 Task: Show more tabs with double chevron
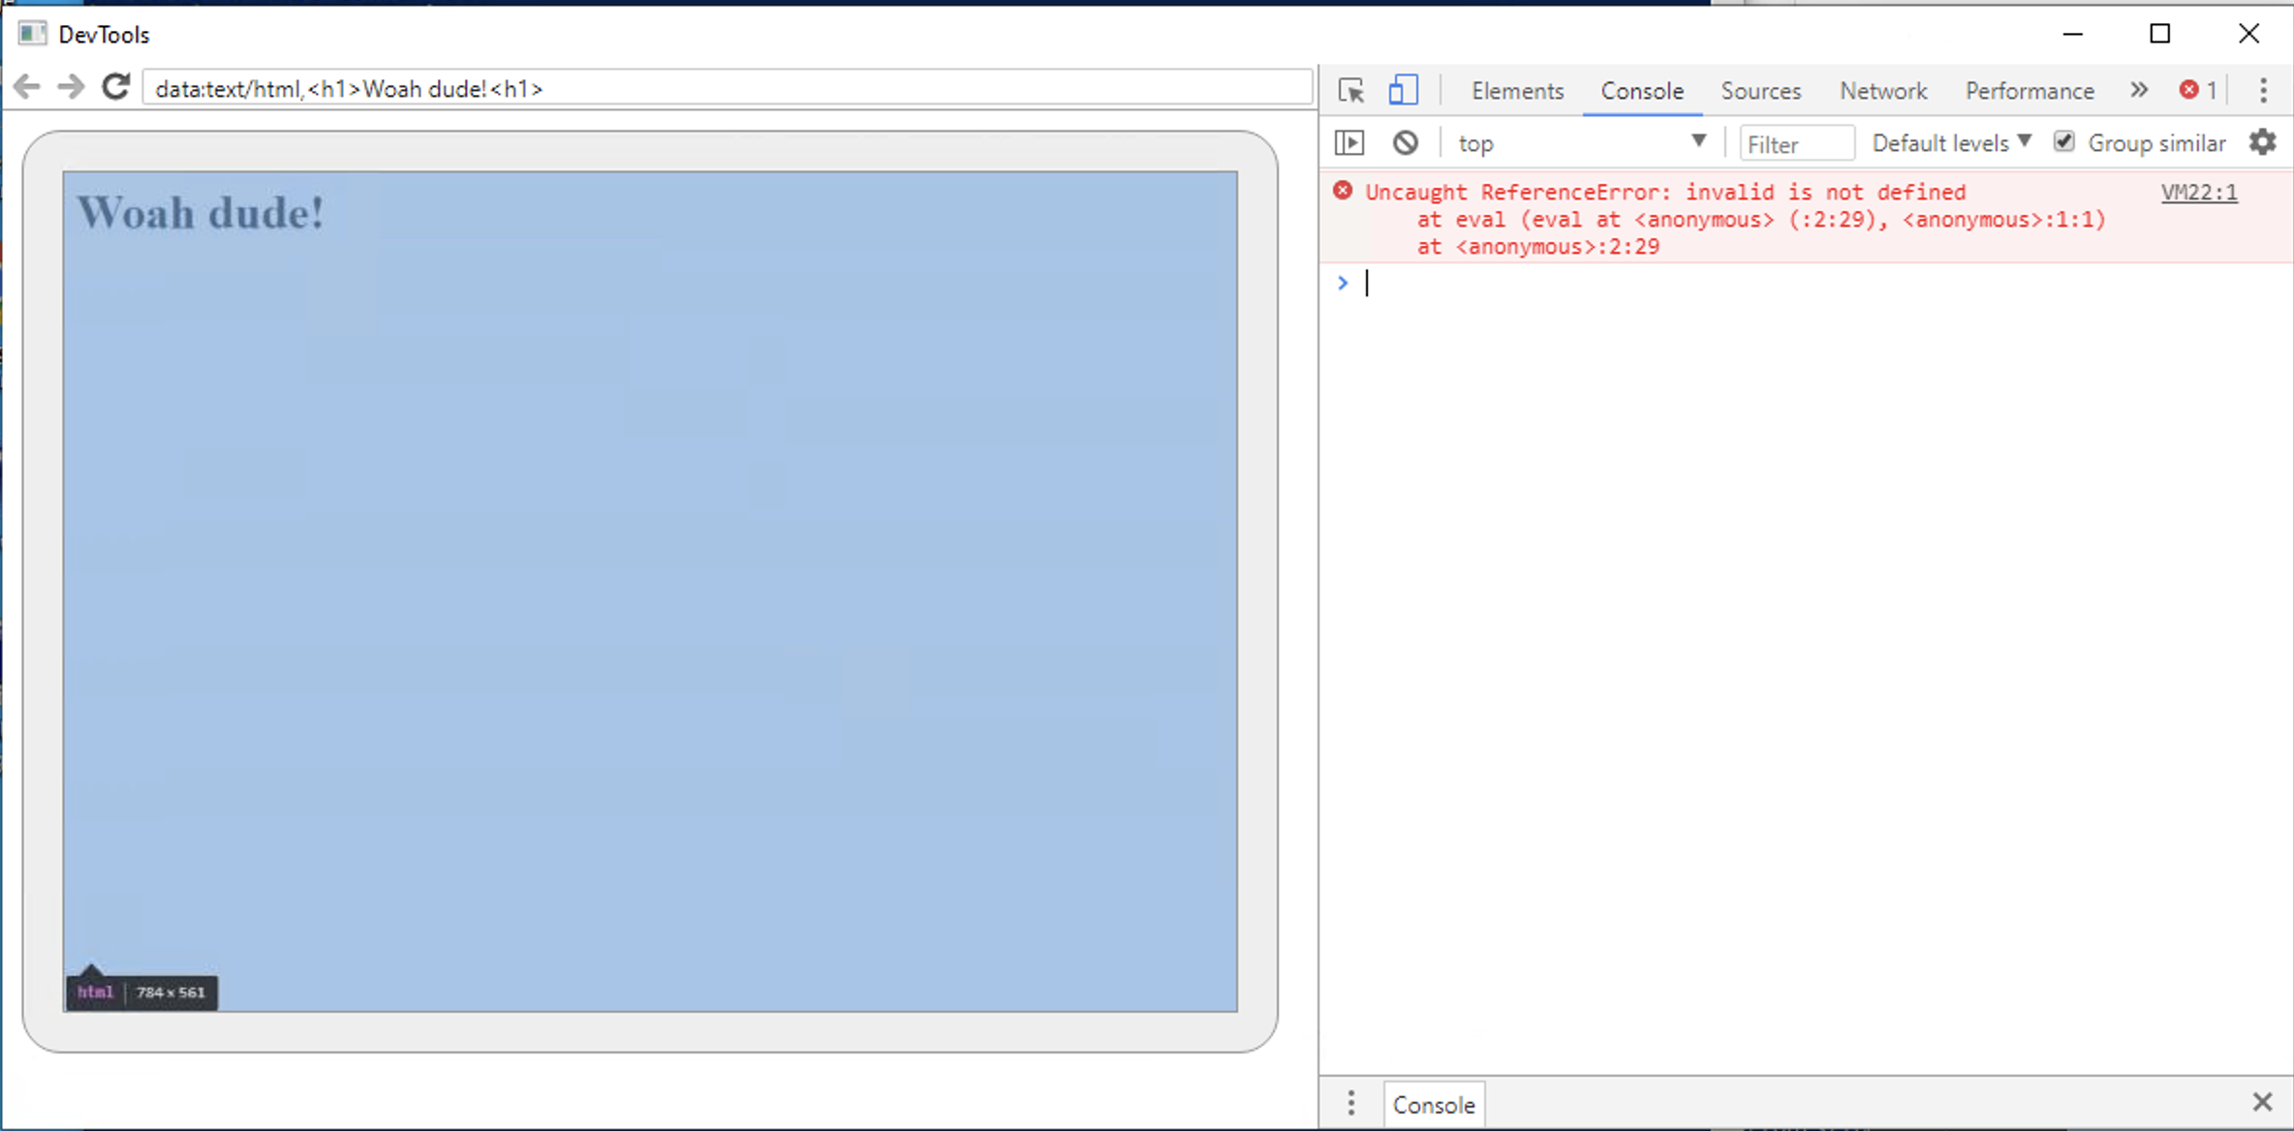tap(2139, 90)
